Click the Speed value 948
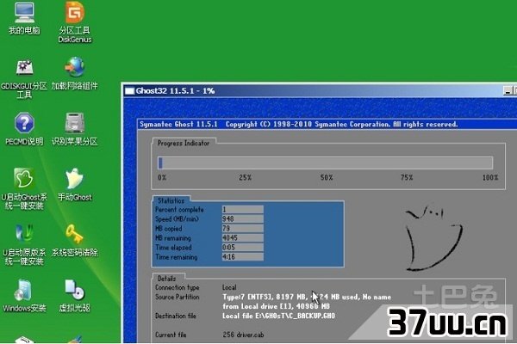Viewport: 517px width, 344px height. point(243,219)
